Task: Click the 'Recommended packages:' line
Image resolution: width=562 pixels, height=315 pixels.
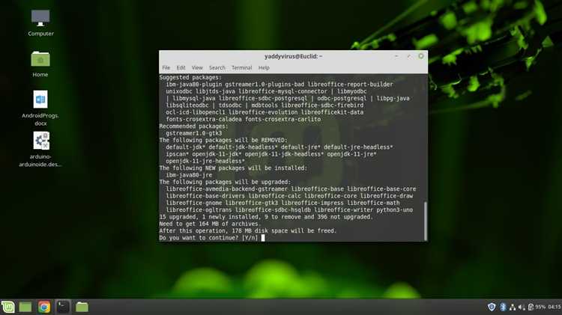Action: (x=193, y=126)
